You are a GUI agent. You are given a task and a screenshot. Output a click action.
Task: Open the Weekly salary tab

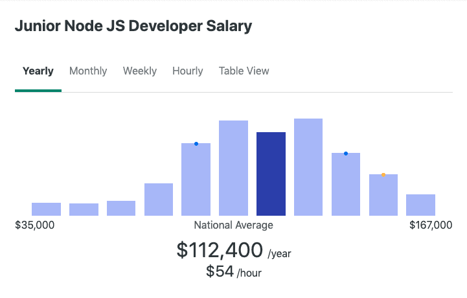pyautogui.click(x=140, y=71)
